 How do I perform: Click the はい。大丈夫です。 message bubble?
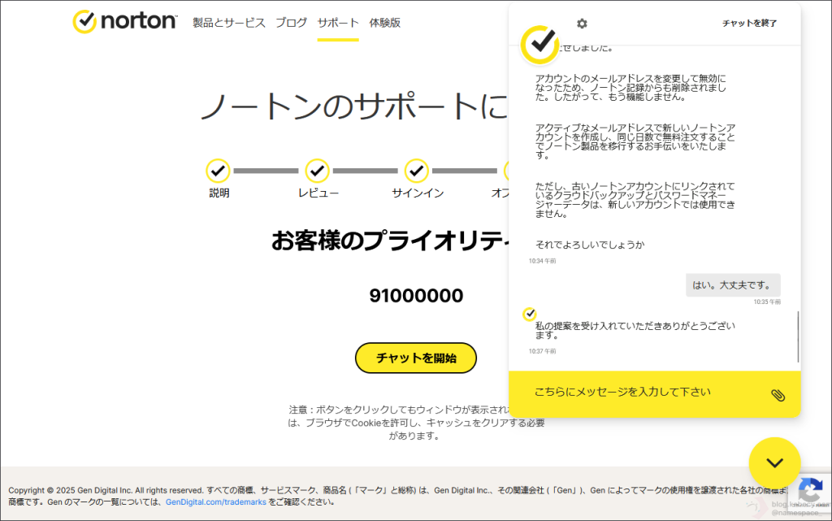pyautogui.click(x=733, y=285)
